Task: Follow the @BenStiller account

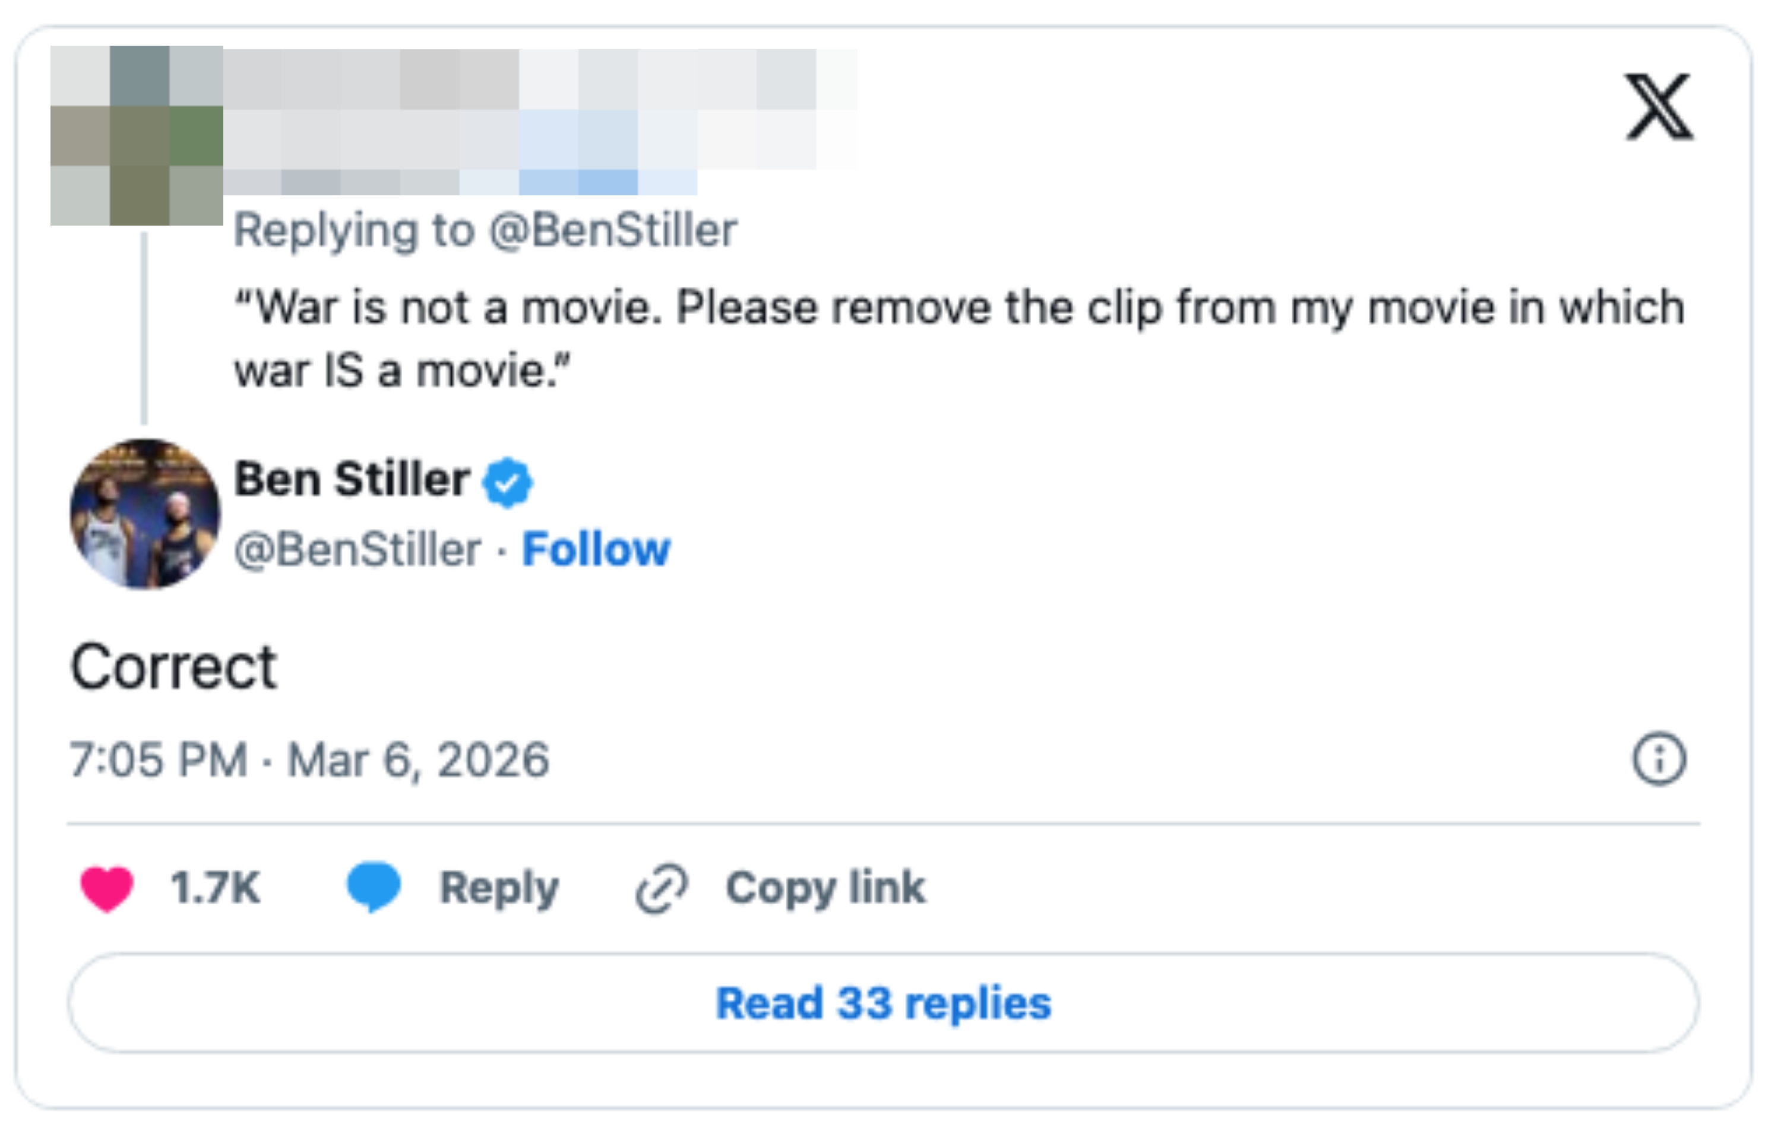Action: (x=596, y=549)
